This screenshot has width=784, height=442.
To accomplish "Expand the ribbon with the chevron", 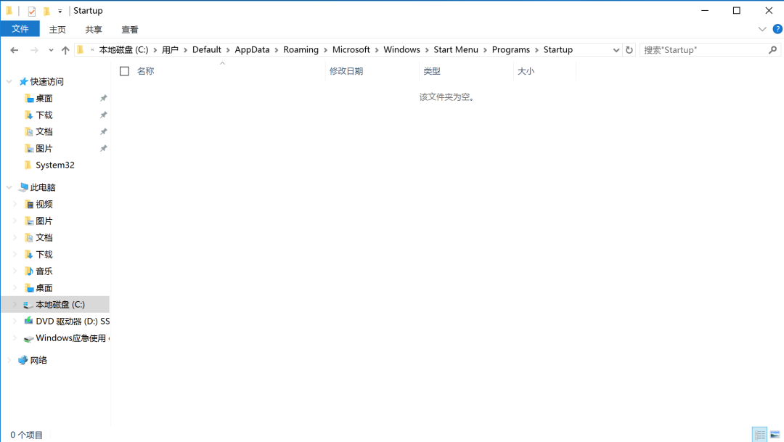I will (762, 29).
